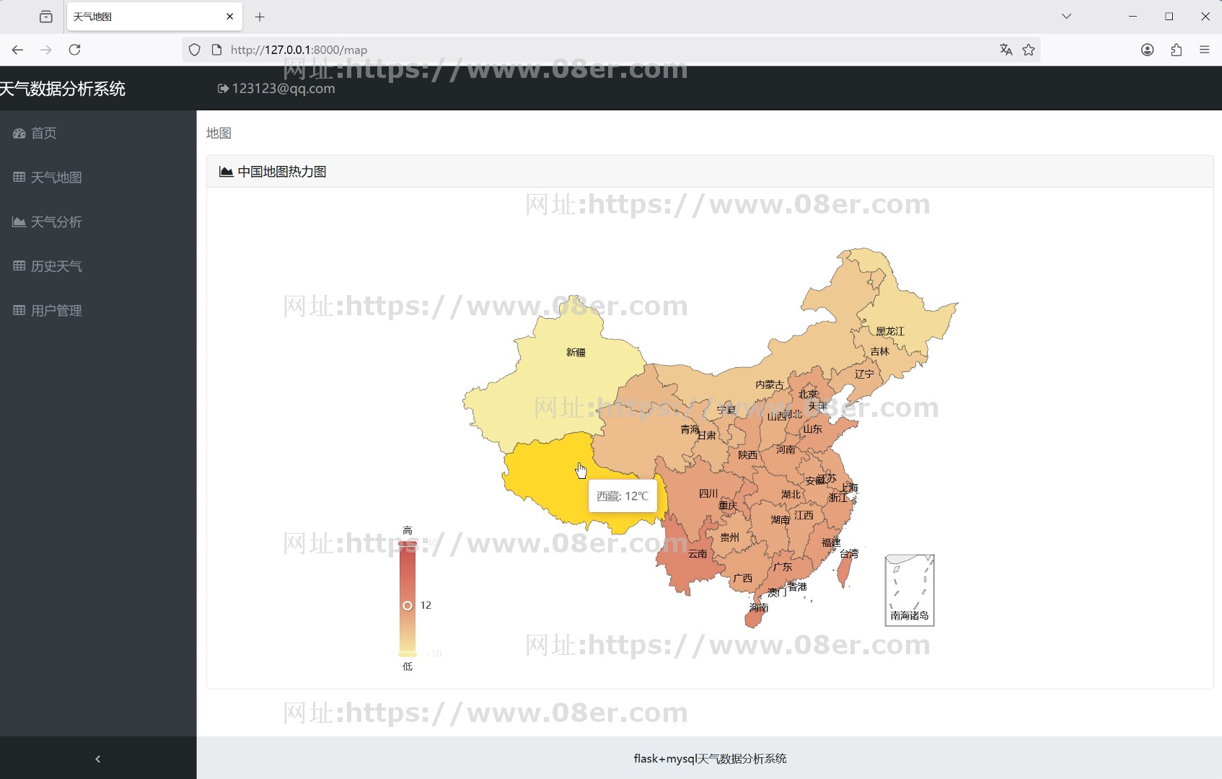Screen dimensions: 1222x779
Task: Open the Firefox account icon
Action: (1147, 50)
